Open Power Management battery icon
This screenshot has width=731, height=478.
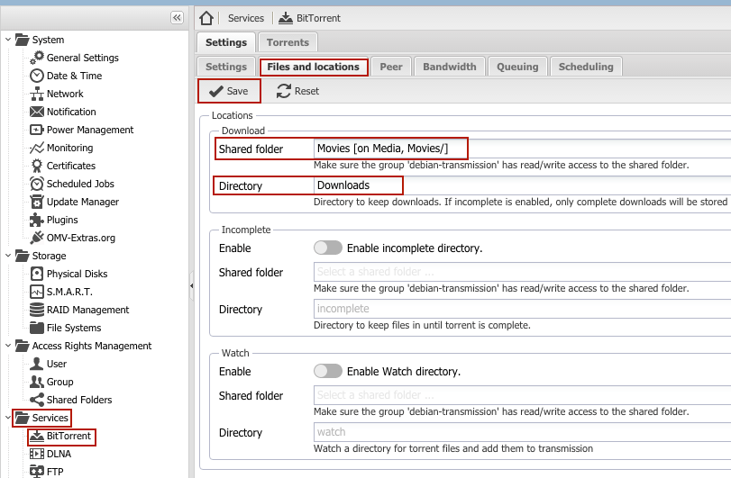click(37, 130)
